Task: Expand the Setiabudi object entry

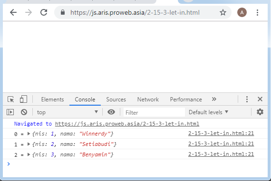Action: [29, 144]
